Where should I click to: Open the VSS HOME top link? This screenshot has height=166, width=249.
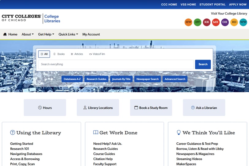tap(188, 5)
